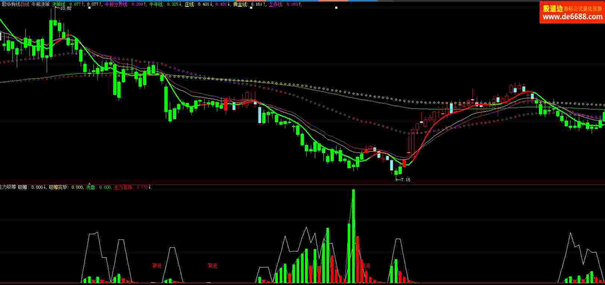Click the leftmost red 跟进 signal text
Screen dimensions: 605x285
tap(157, 266)
